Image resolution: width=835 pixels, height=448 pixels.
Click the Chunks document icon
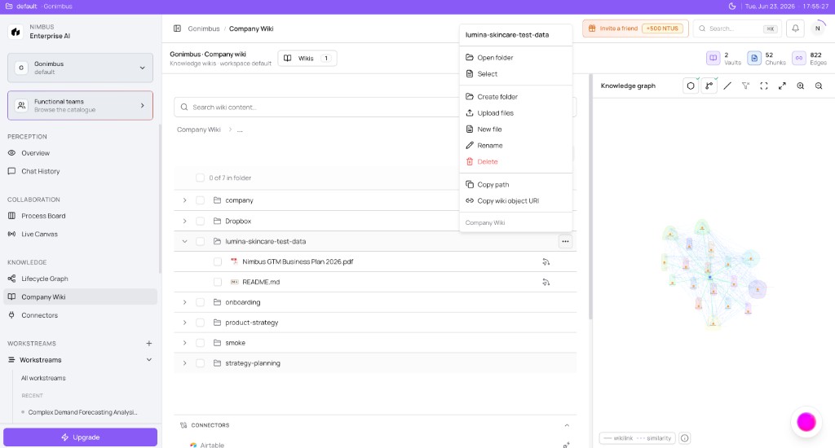coord(754,58)
